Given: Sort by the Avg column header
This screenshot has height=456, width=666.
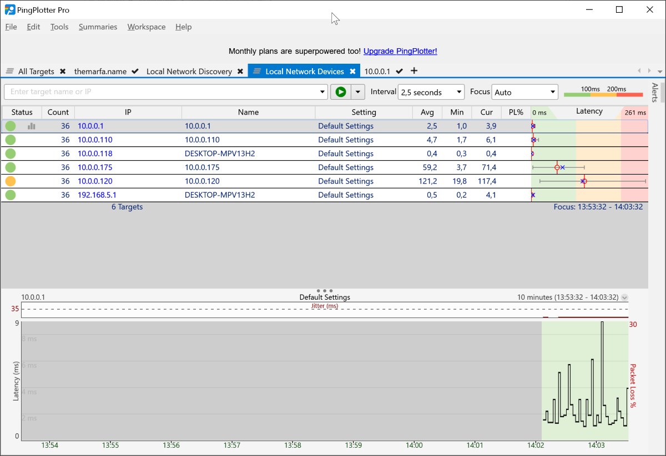Looking at the screenshot, I should pyautogui.click(x=427, y=112).
